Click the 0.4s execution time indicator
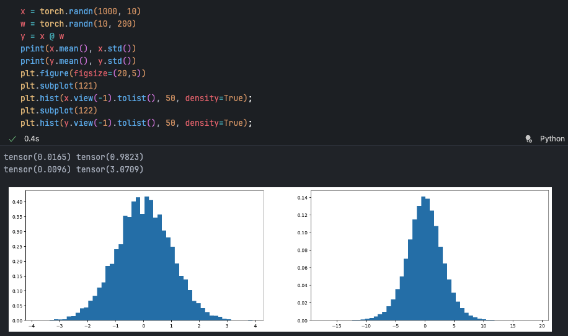The height and width of the screenshot is (336, 568). pyautogui.click(x=32, y=139)
